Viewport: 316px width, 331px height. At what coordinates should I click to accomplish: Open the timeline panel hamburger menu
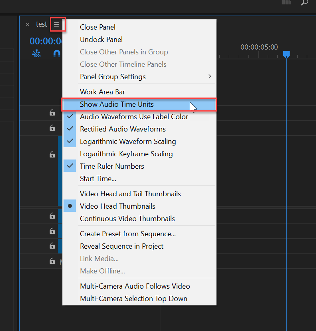click(x=58, y=24)
